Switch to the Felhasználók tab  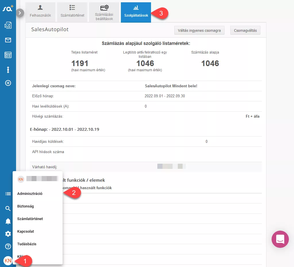tap(40, 12)
